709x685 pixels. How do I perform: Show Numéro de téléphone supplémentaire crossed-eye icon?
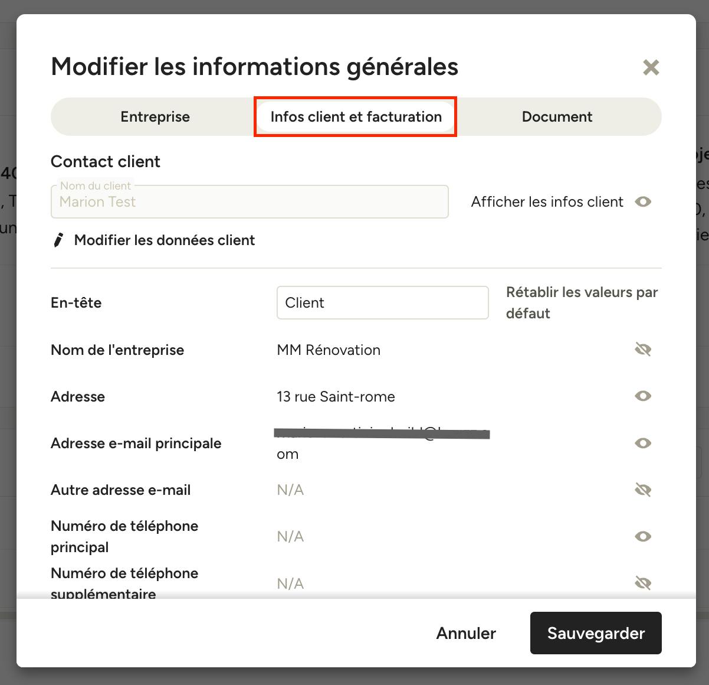point(643,583)
